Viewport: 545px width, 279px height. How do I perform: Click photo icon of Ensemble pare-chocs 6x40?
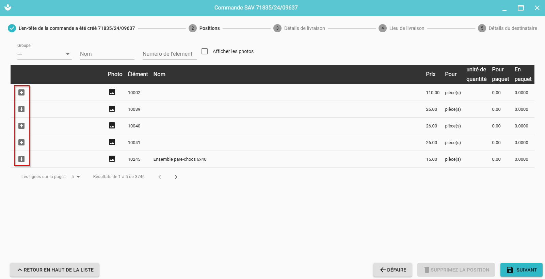coord(112,159)
